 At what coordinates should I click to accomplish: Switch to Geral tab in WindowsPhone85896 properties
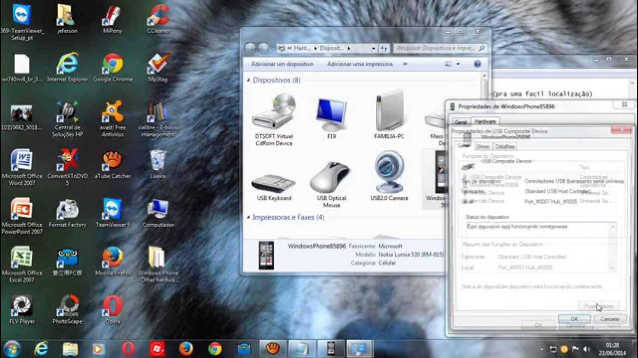[x=461, y=122]
